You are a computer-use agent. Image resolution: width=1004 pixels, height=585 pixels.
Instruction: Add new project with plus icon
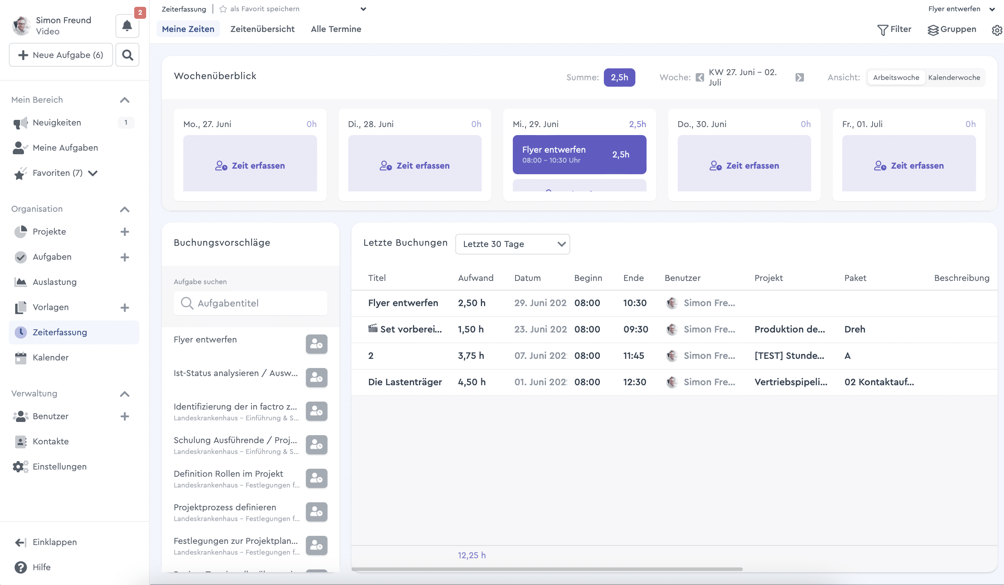[x=125, y=232]
